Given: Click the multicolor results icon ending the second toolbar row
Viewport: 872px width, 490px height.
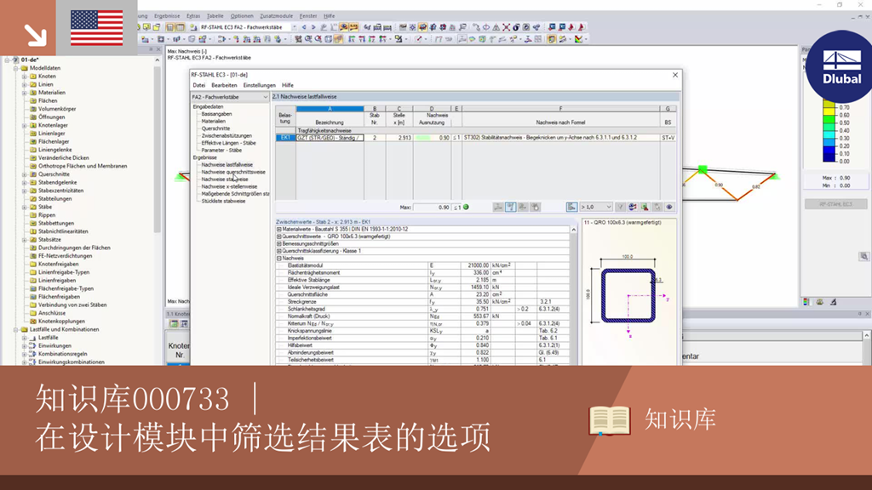Looking at the screenshot, I should pyautogui.click(x=579, y=39).
